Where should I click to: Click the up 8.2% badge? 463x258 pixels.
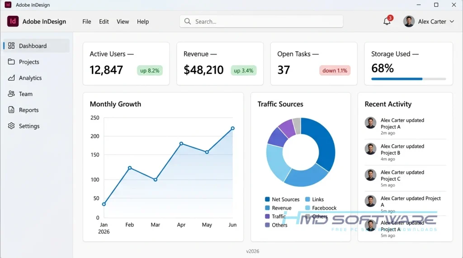[x=150, y=70]
